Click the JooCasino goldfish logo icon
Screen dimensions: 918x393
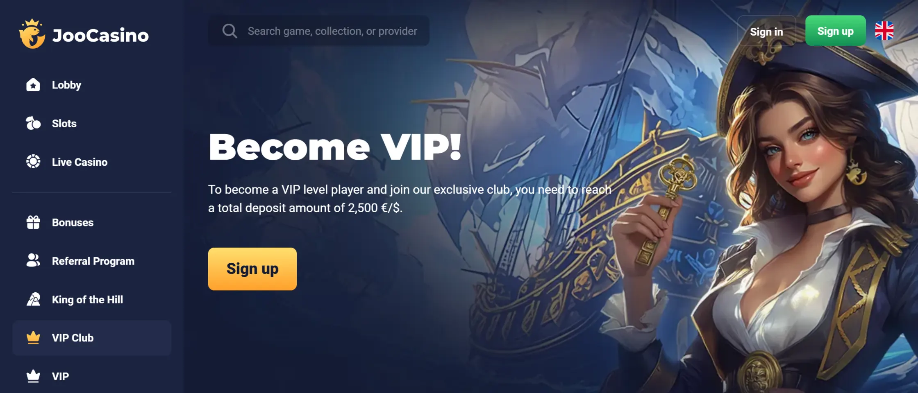[32, 34]
